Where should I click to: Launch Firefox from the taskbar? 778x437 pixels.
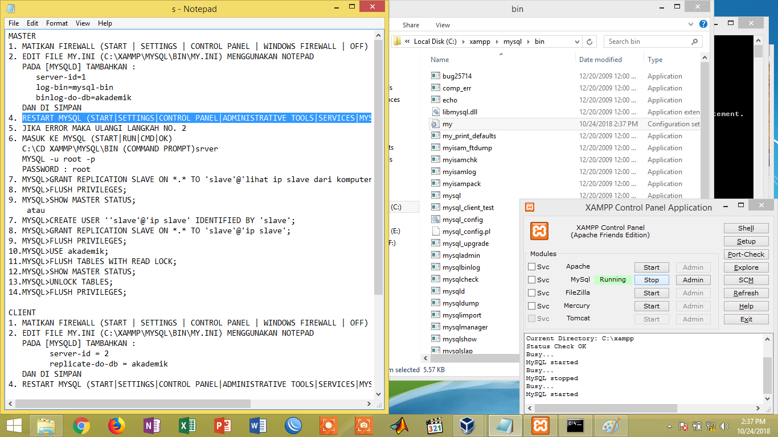click(117, 426)
